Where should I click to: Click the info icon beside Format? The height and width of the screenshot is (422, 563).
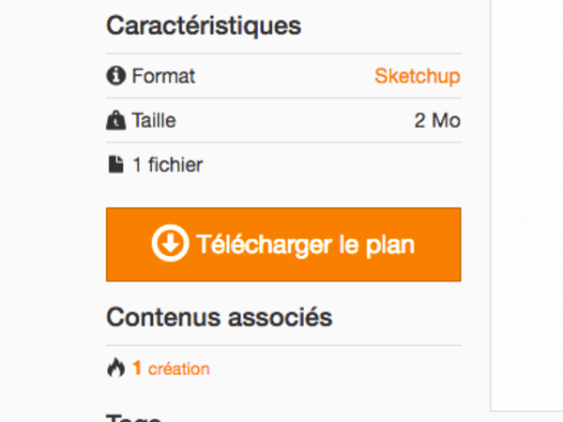coord(115,76)
